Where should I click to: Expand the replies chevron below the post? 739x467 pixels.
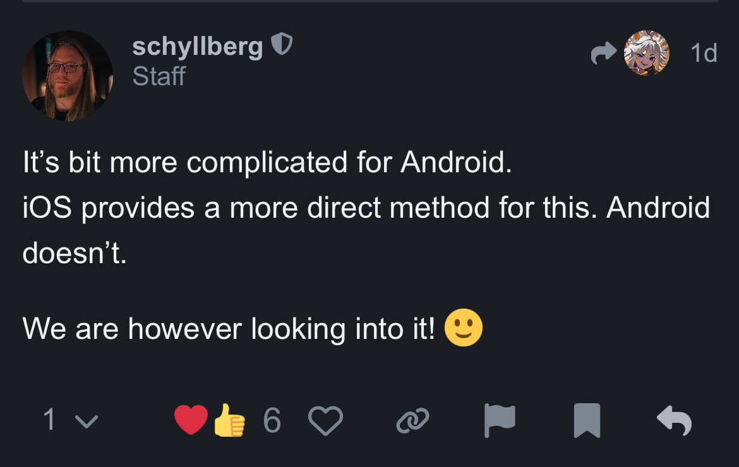pyautogui.click(x=88, y=421)
